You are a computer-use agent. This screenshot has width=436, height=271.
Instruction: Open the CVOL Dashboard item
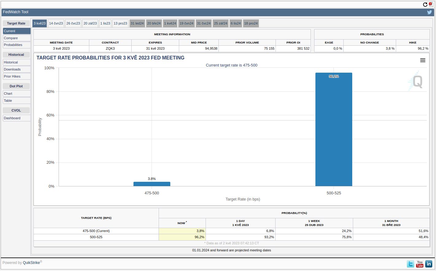[x=17, y=118]
